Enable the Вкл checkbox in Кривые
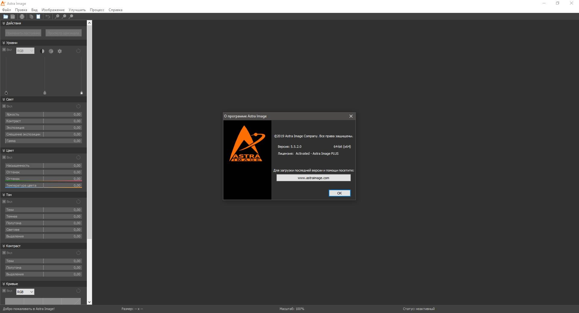The width and height of the screenshot is (579, 313). tap(4, 291)
